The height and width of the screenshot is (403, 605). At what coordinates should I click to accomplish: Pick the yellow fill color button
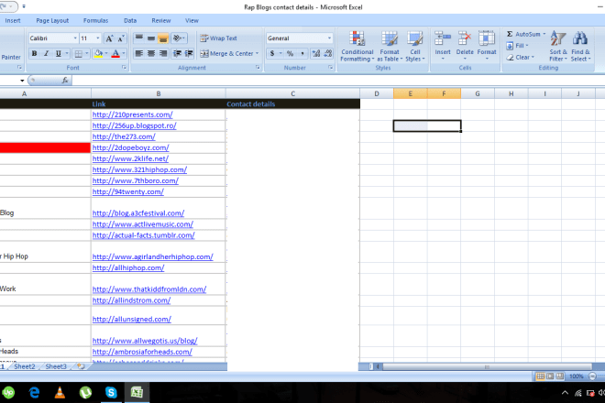coord(98,54)
